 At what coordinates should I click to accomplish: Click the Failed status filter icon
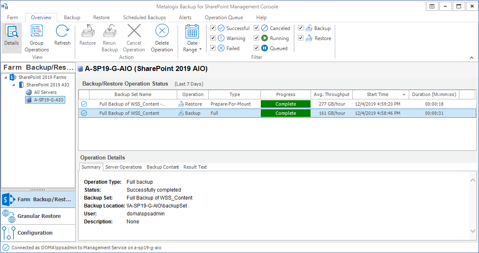point(221,48)
